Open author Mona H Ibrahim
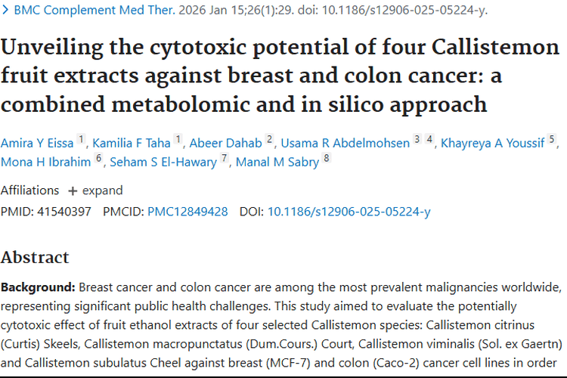Screen dimensions: 567x378 pos(46,162)
